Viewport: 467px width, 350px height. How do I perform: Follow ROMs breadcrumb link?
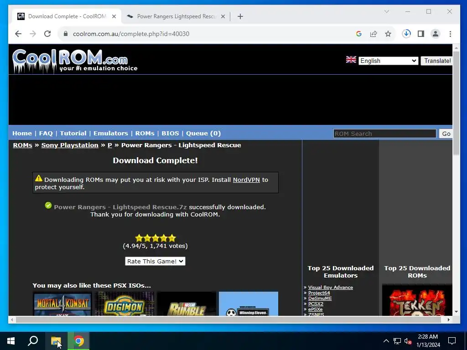click(23, 145)
